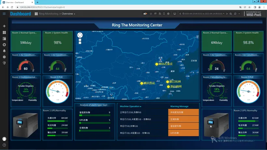
Task: Zoom in the map with plus button
Action: click(80, 40)
